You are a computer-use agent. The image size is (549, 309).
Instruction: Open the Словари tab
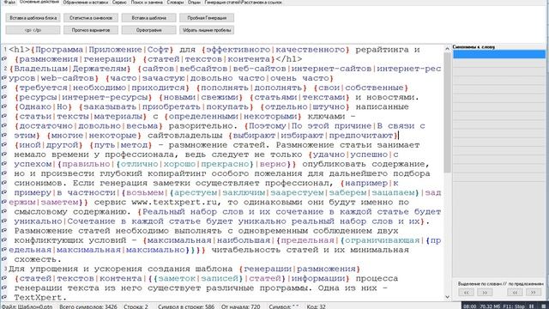point(175,2)
